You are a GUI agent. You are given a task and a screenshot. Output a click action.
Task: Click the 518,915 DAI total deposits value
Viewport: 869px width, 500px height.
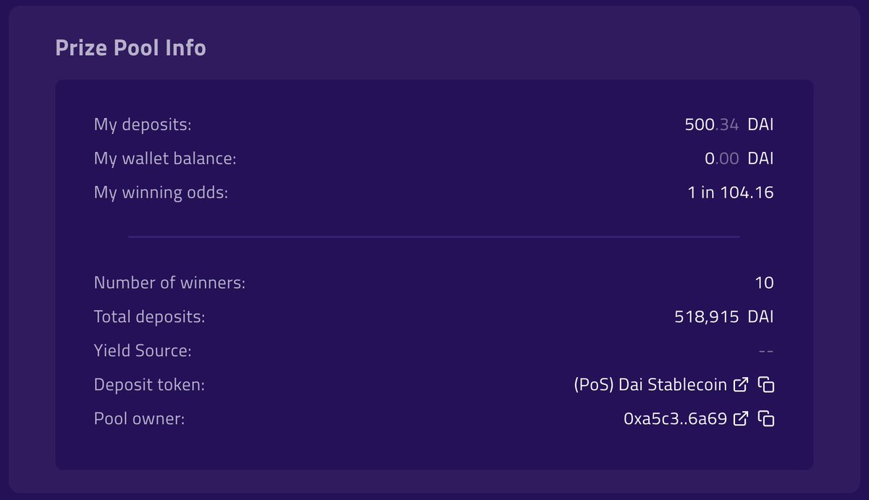click(724, 316)
